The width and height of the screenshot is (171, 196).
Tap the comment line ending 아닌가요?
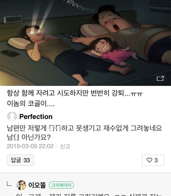(29, 137)
